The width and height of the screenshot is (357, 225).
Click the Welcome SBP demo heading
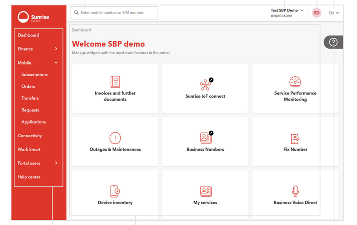108,44
